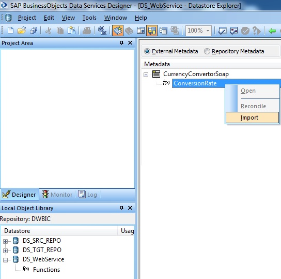
Task: Click the Copy toolbar icon
Action: point(60,31)
